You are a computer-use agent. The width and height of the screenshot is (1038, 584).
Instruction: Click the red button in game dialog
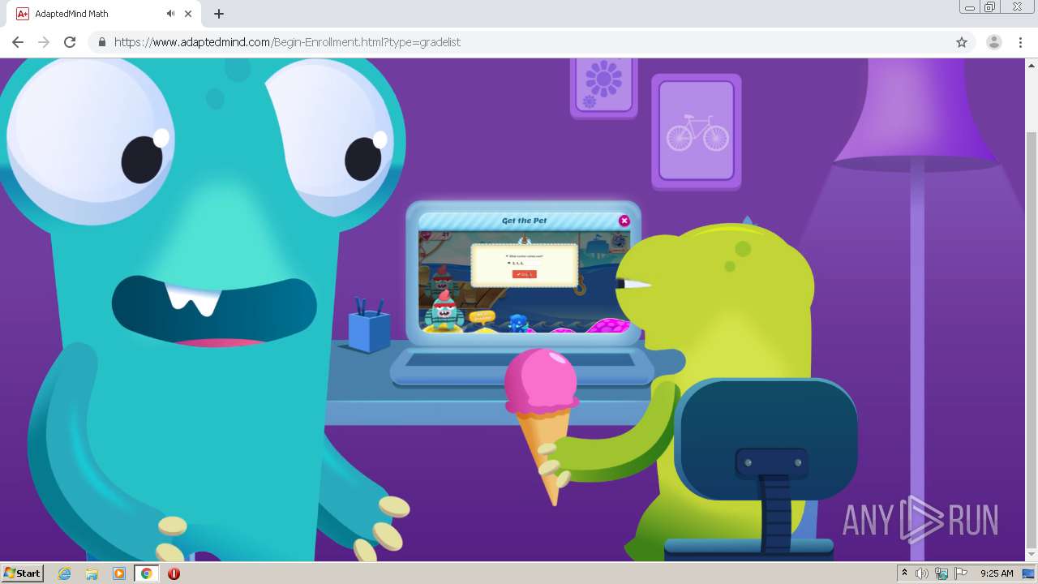(525, 274)
